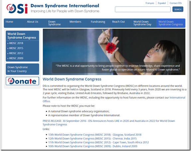This screenshot has width=191, height=151.
Task: Open WDSC 2015 in the sidebar
Action: [x=16, y=48]
